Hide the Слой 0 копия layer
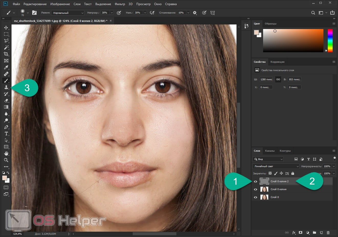338x237 pixels. (255, 189)
